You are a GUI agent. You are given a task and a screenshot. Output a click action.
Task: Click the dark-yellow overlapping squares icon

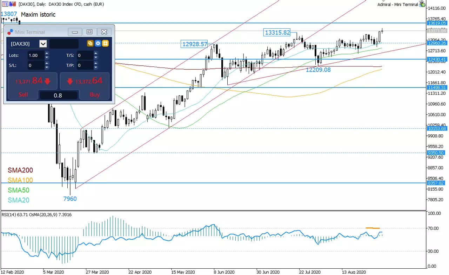click(91, 43)
